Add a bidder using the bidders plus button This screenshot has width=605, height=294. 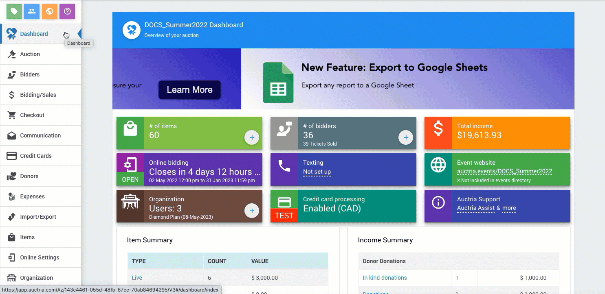pyautogui.click(x=406, y=138)
